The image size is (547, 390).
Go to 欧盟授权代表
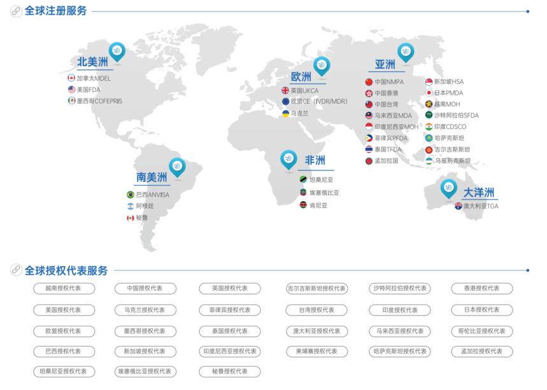coord(64,331)
